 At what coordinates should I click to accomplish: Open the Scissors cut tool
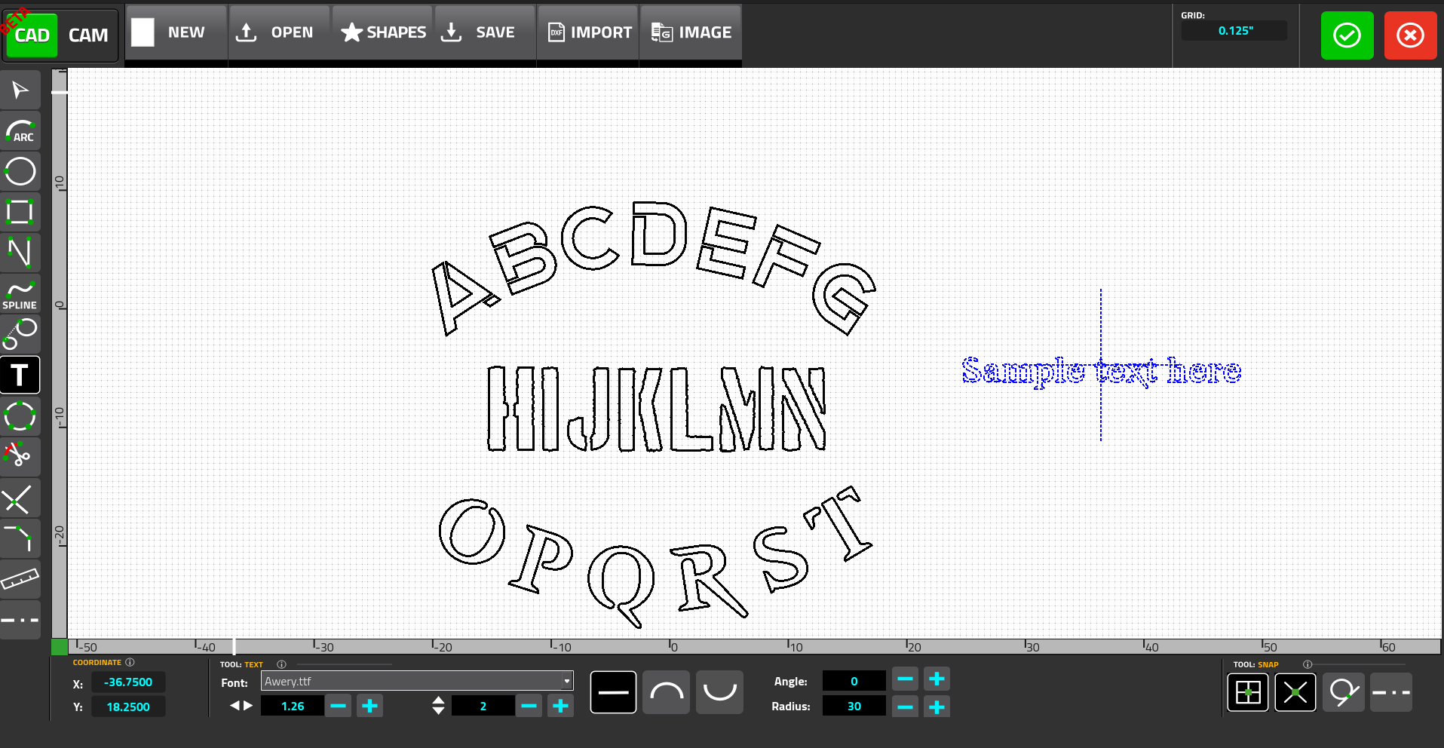point(20,456)
